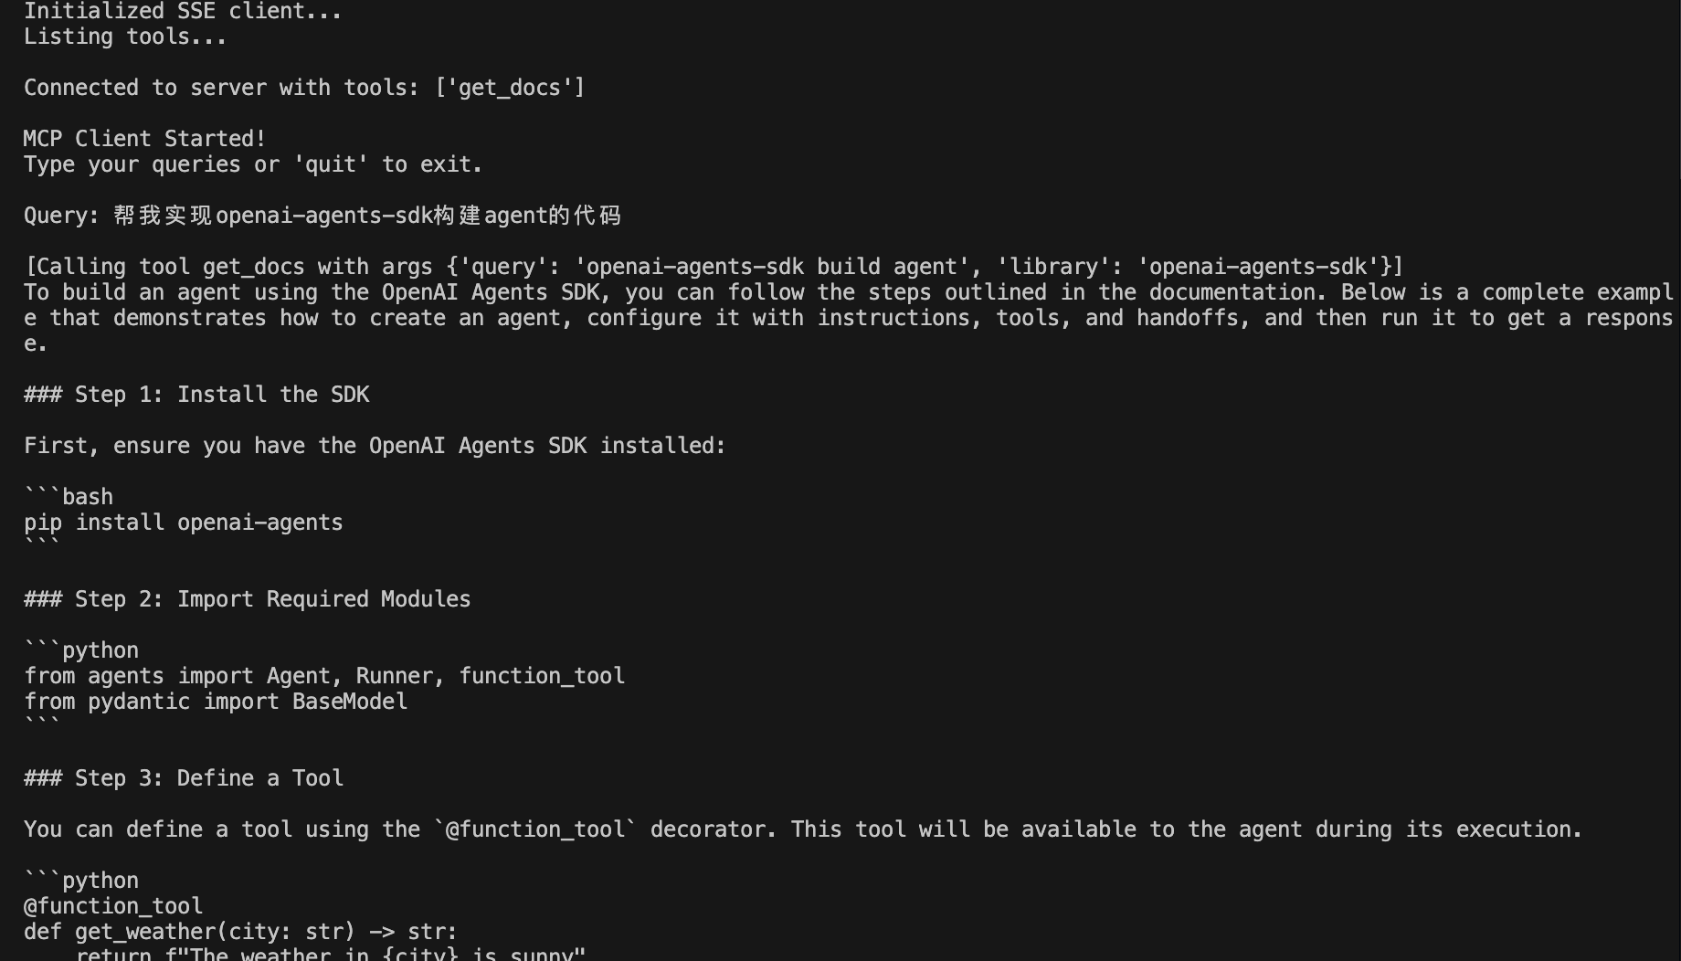Click the 'MCP Client Started!' message
The image size is (1681, 961).
click(144, 140)
